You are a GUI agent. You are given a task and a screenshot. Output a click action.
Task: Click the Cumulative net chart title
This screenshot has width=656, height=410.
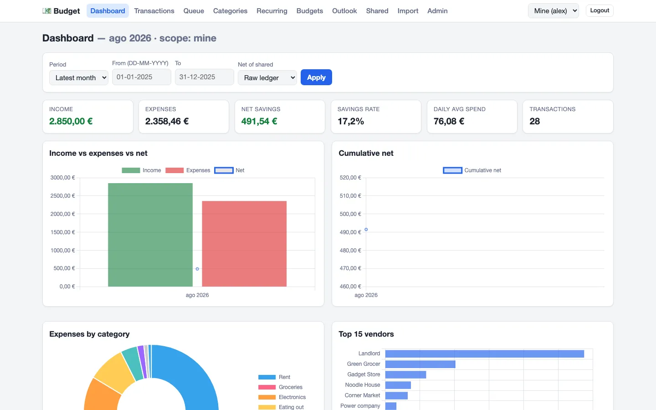click(366, 154)
